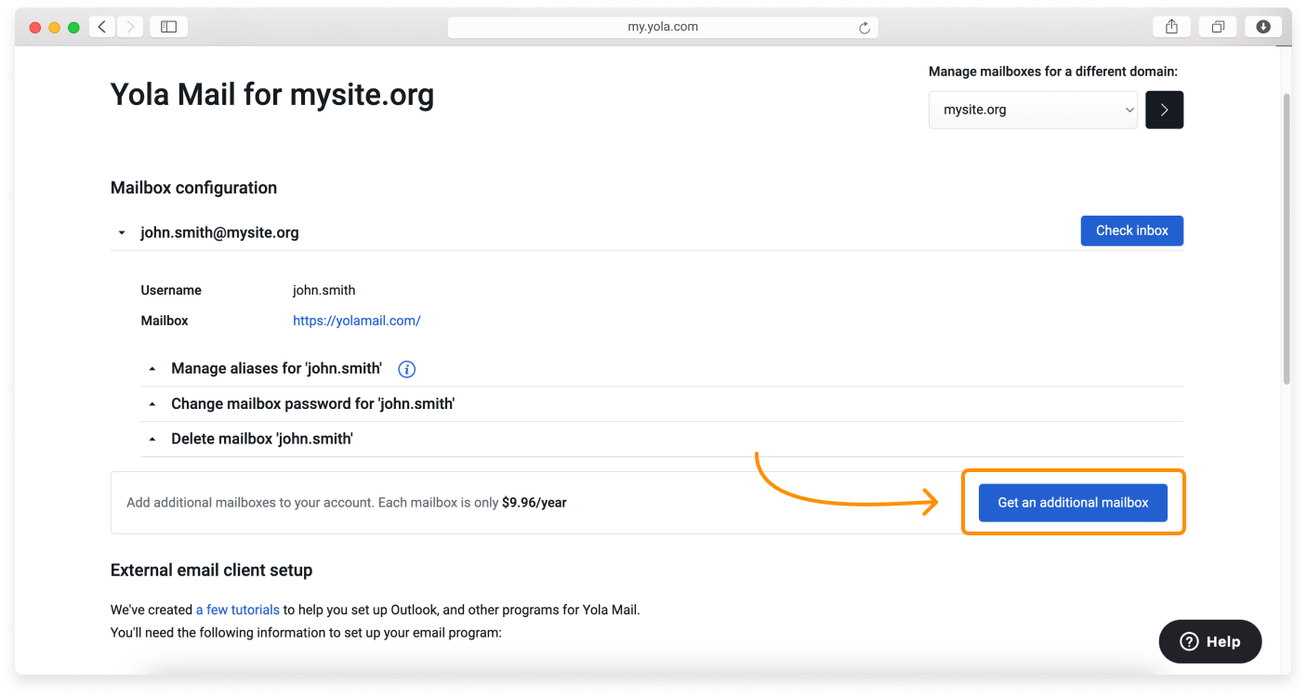Show all tabs with the tab overview icon

point(1217,26)
